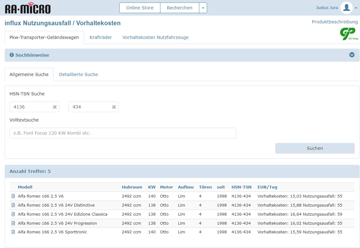Click the Suchhinweise heading
This screenshot has height=248, width=360.
point(32,55)
